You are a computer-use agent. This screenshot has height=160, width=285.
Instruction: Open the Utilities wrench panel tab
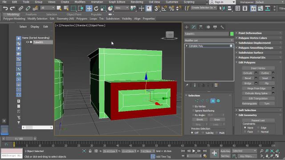coord(222,27)
